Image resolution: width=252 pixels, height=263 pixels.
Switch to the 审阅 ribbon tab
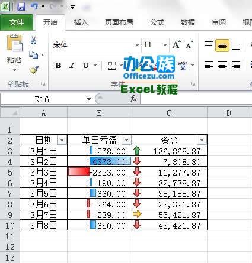point(219,22)
